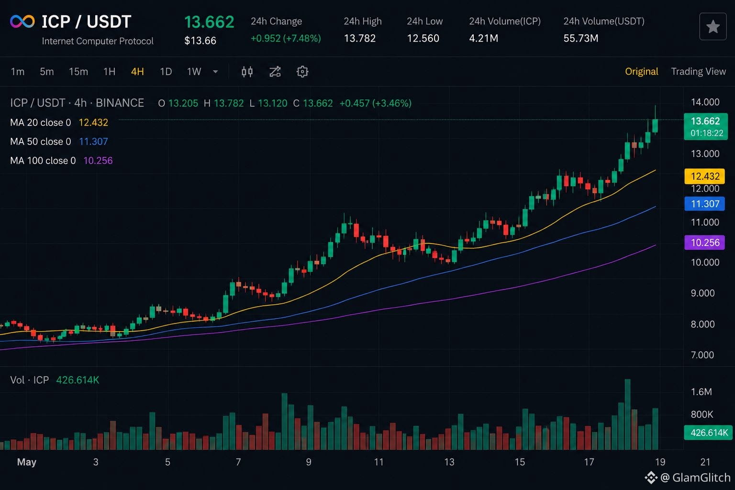The width and height of the screenshot is (735, 490).
Task: Click the yellow MA20 price tag 12.432
Action: (x=705, y=176)
